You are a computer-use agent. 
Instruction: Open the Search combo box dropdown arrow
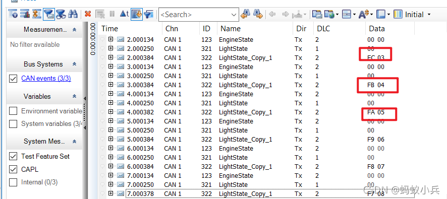coord(234,15)
